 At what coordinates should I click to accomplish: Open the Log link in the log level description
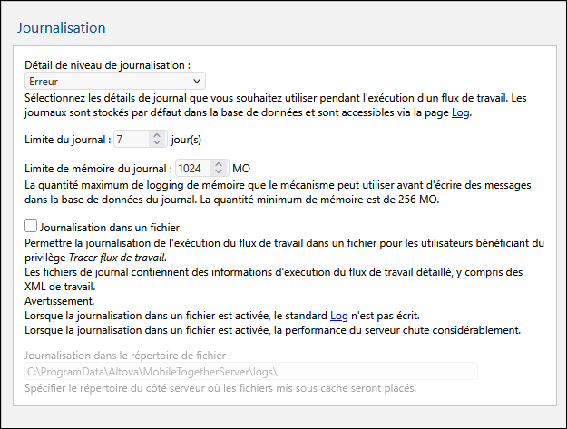click(461, 113)
